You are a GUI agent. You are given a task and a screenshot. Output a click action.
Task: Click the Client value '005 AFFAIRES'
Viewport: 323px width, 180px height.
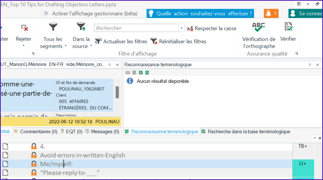[74, 101]
